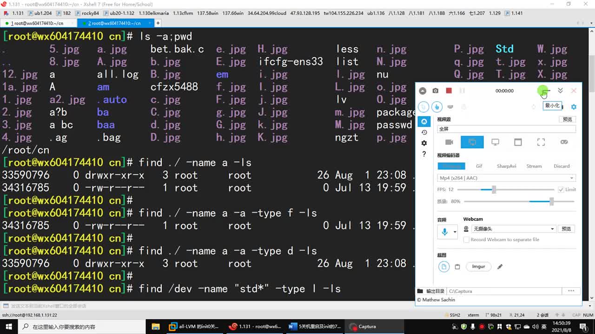Screen dimensions: 595x334
Task: Click the webcam preview button
Action: point(566,229)
